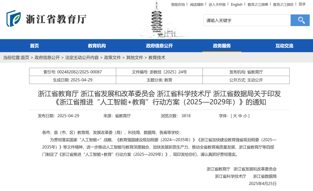Navigate to 政策文件 in breadcrumb
The image size is (313, 191).
click(x=113, y=58)
